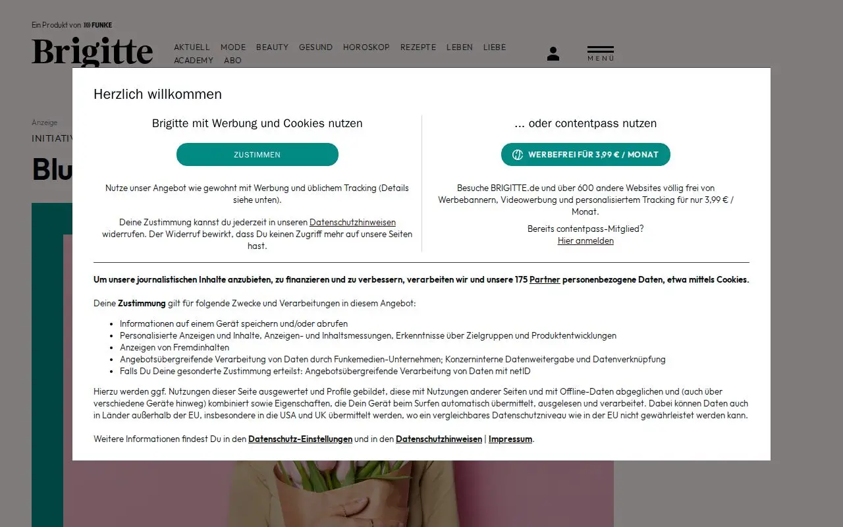
Task: Open bottom Datenschutzhinweisen link next to Impressum
Action: tap(439, 439)
